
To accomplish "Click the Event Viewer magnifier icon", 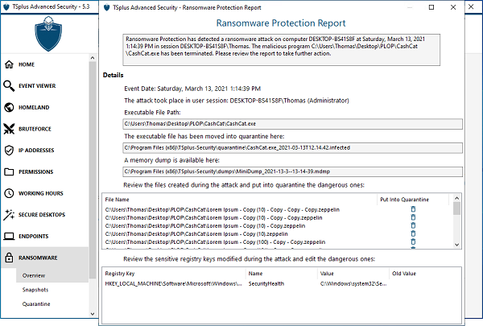I will [9, 86].
